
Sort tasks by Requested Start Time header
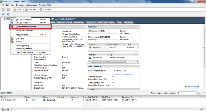click(x=92, y=97)
